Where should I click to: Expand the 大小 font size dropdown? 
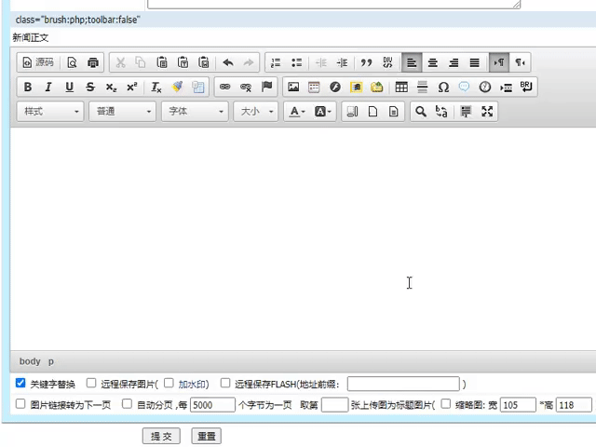point(258,112)
